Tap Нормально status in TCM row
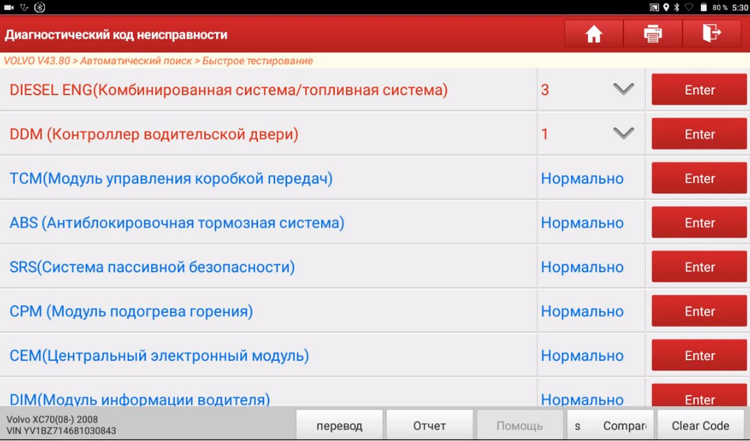Image resolution: width=750 pixels, height=441 pixels. pos(582,179)
